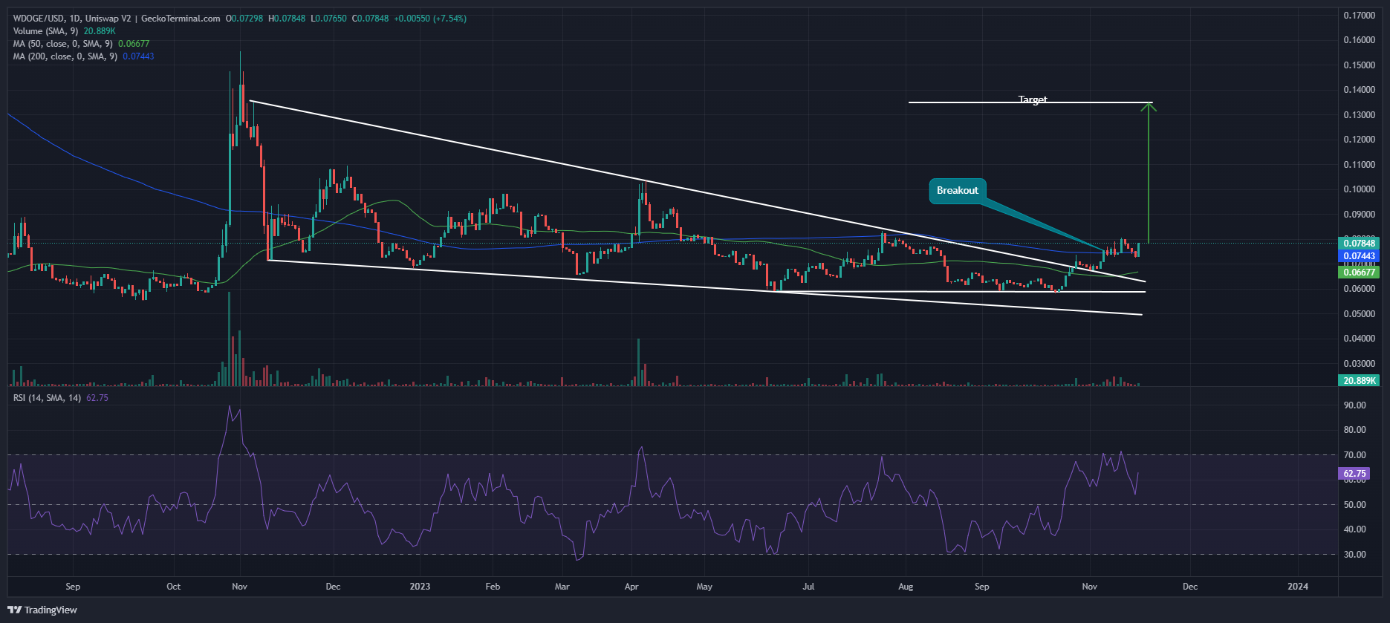Click the WDOGE/USD symbol title

click(39, 19)
